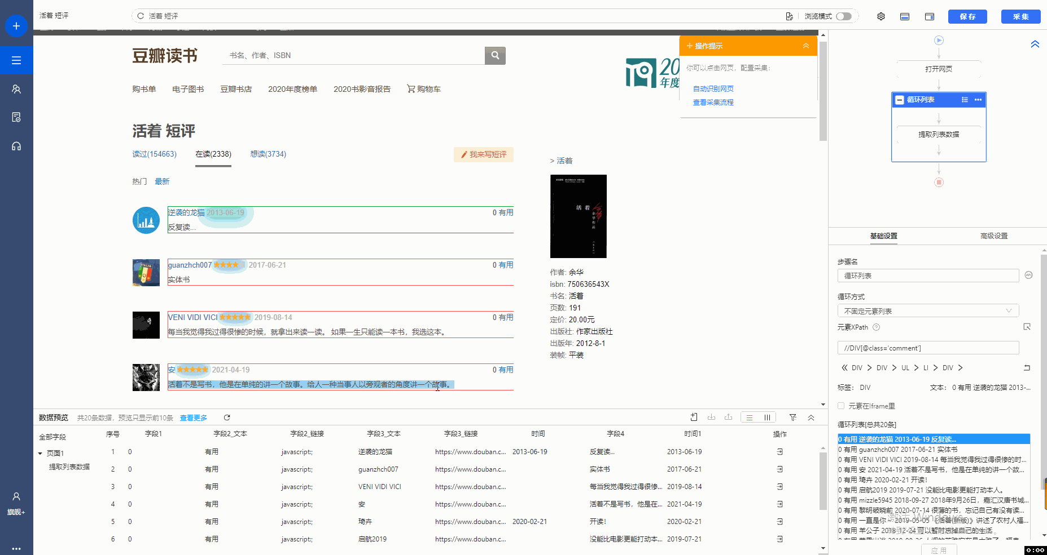The image size is (1047, 555).
Task: Collapse the 循环列表 node with minus box
Action: pos(900,100)
